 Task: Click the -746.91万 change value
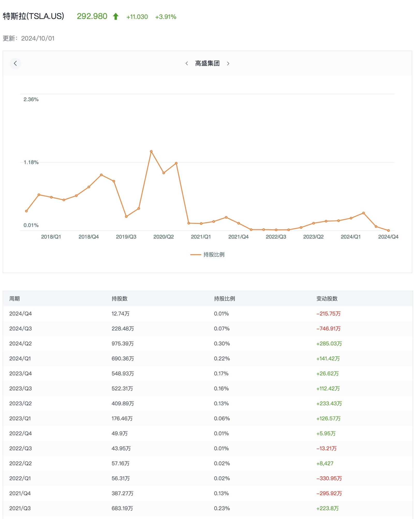pos(328,329)
